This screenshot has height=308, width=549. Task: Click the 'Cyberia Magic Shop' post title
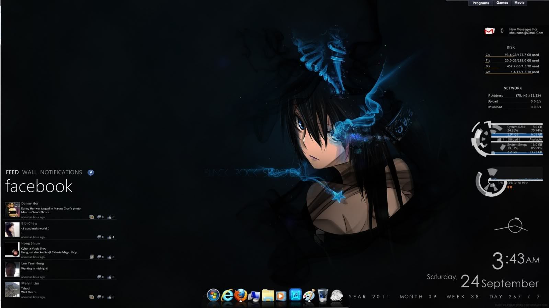click(x=34, y=248)
